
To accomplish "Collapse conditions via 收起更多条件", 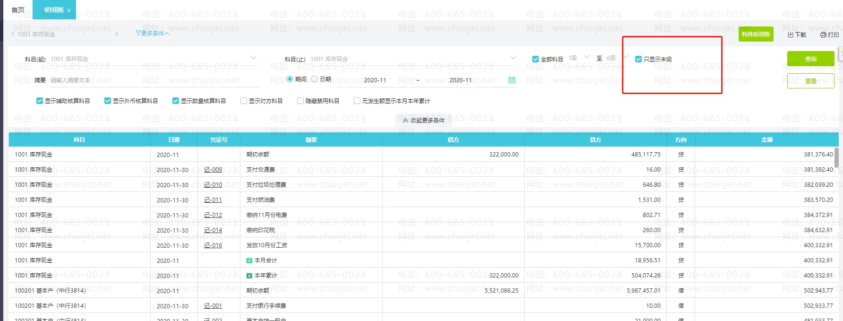I will pyautogui.click(x=424, y=121).
